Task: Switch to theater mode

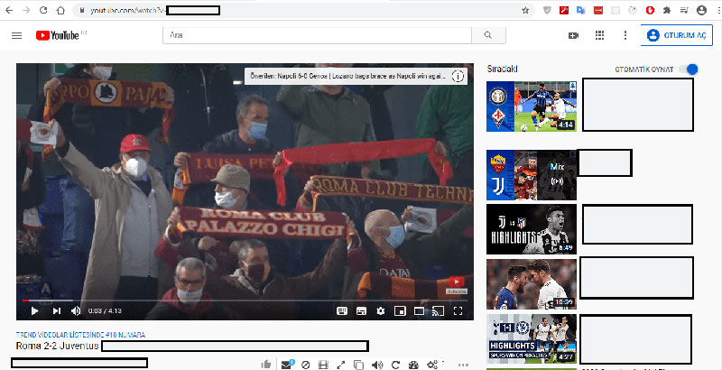Action: [419, 311]
